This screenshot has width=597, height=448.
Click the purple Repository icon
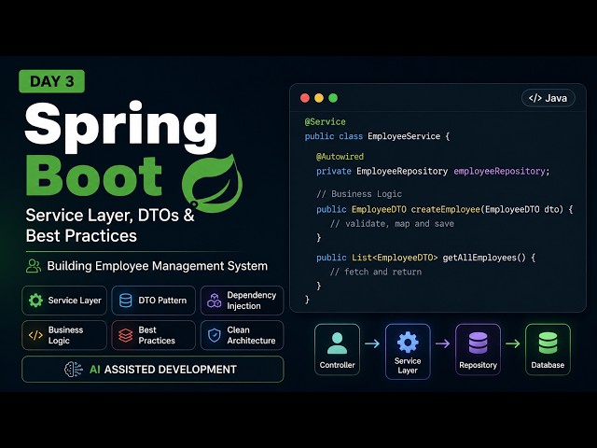(478, 343)
